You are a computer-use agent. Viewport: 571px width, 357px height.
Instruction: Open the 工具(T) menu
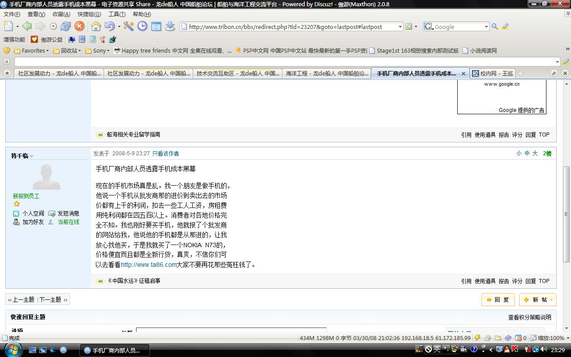117,14
